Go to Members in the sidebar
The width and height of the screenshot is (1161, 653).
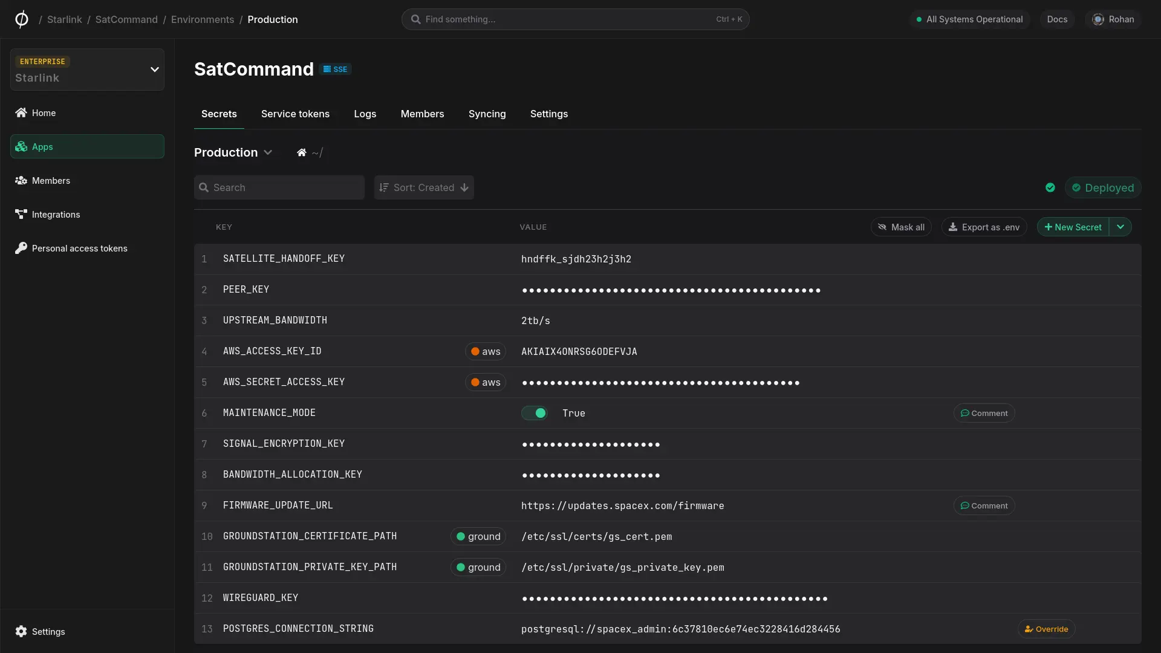[x=51, y=181]
